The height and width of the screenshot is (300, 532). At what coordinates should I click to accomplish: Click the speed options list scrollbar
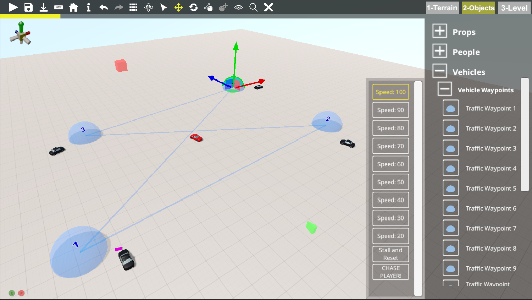pyautogui.click(x=418, y=189)
